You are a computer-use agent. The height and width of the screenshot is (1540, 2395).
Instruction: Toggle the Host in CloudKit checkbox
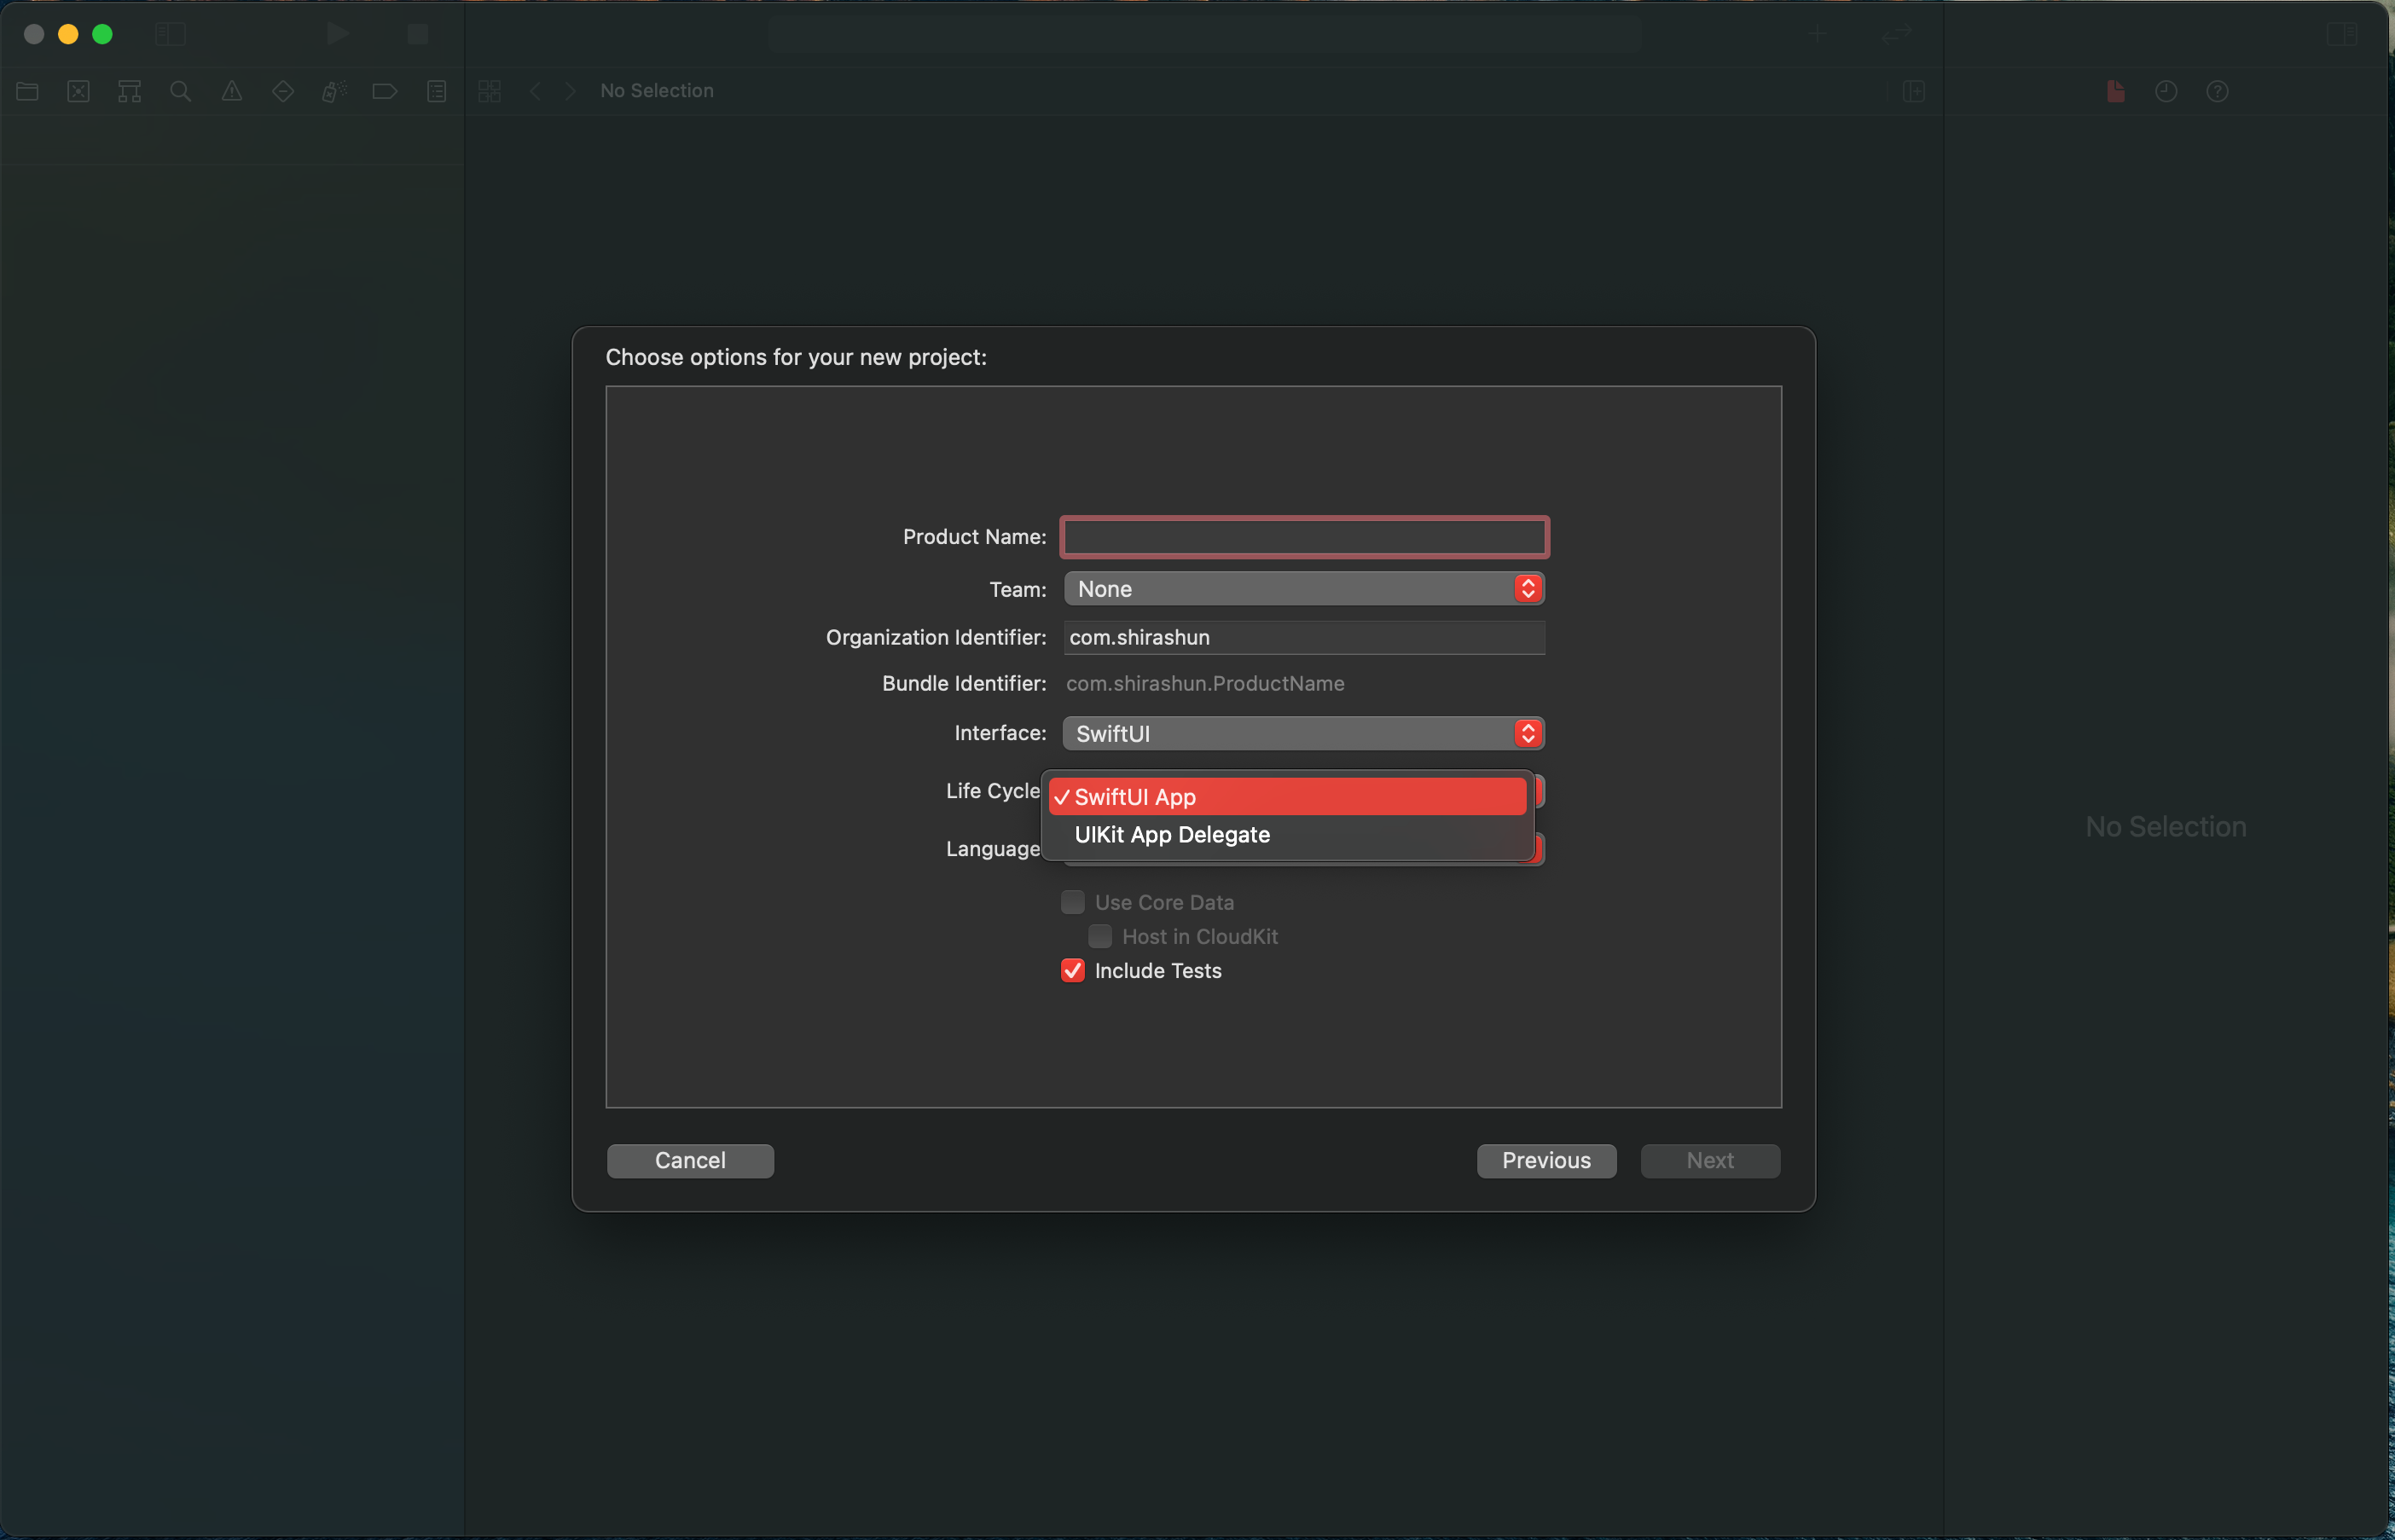pos(1099,936)
